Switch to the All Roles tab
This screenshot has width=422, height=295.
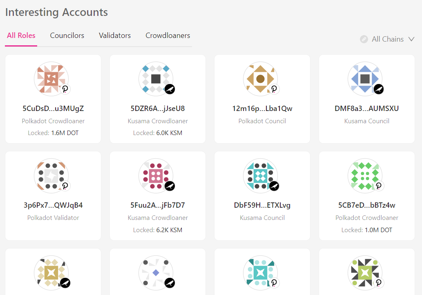pyautogui.click(x=21, y=35)
